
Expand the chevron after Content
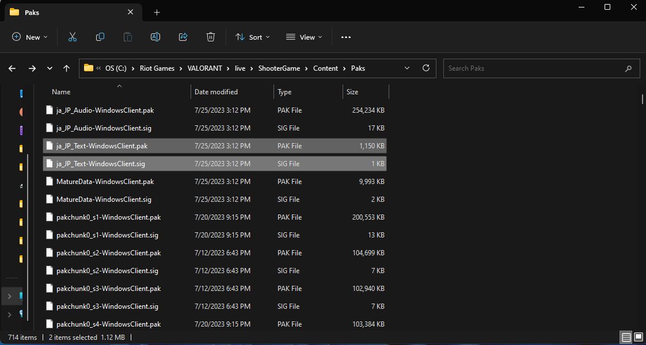pos(344,68)
